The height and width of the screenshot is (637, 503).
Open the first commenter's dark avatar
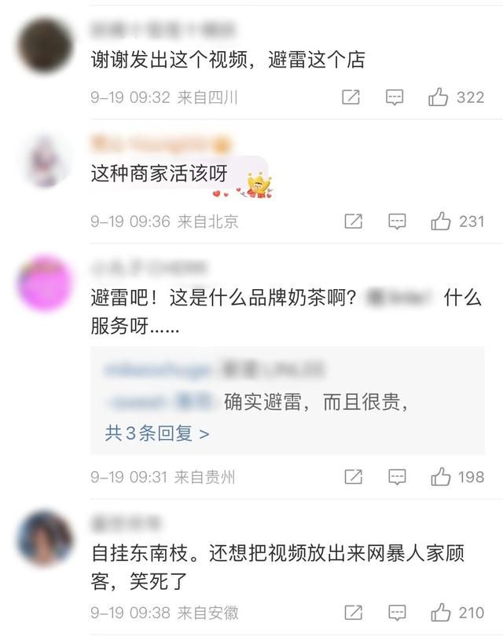(x=45, y=46)
